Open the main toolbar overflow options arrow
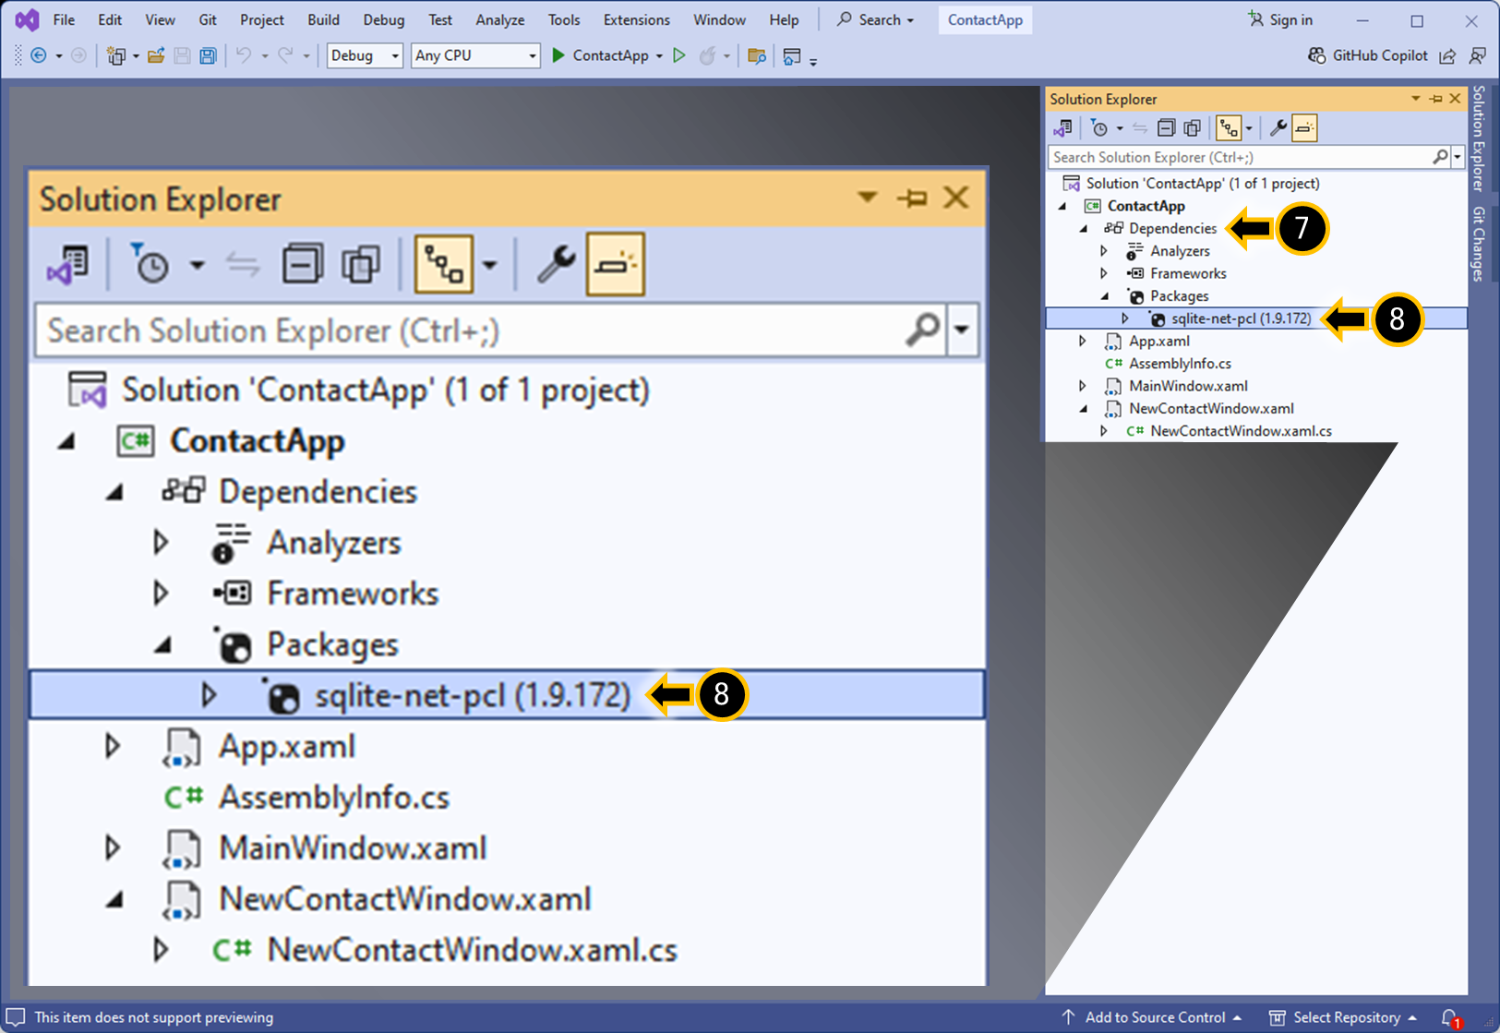Screen dimensions: 1500x1033 click(813, 62)
